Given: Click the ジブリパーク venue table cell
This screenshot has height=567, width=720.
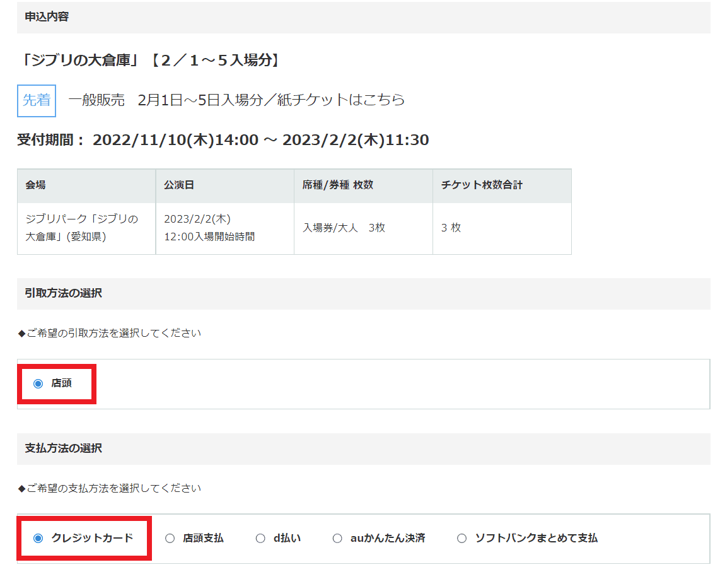Looking at the screenshot, I should [82, 228].
